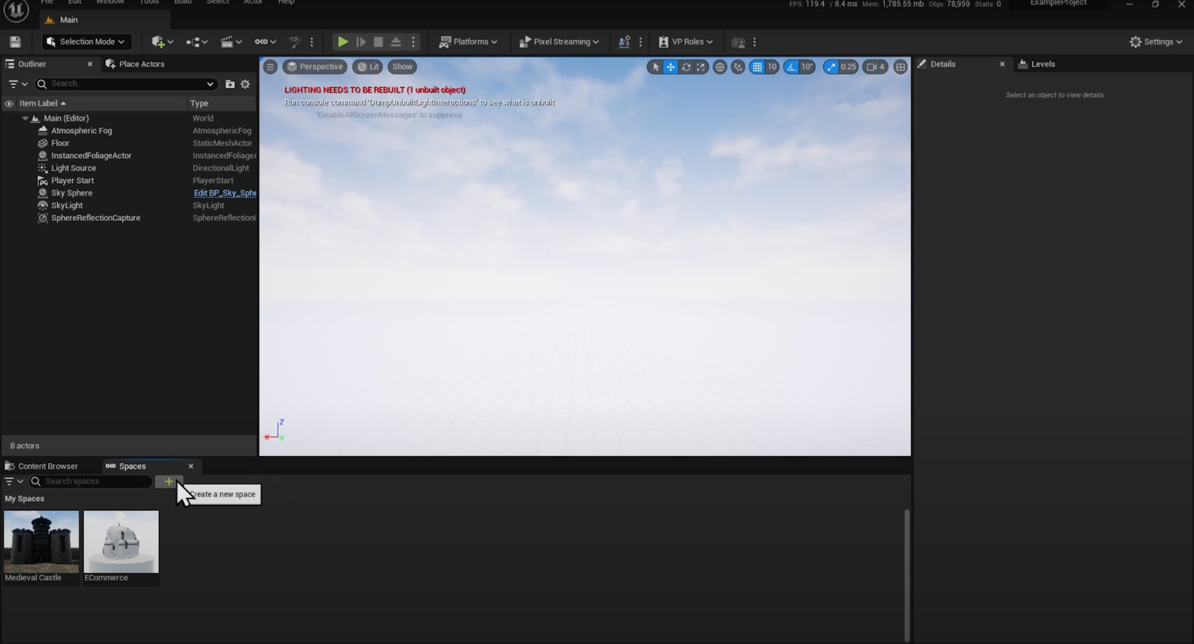Click the Edit BP_Sky_Sphere link
Screen dimensions: 1194x644
pos(225,193)
